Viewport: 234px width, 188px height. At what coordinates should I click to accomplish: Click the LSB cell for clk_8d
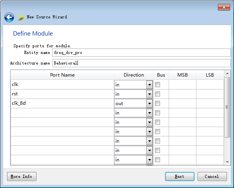(x=210, y=103)
